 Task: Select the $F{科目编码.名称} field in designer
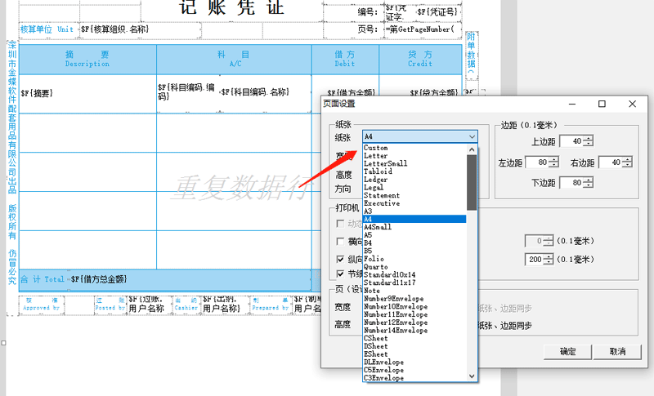(265, 92)
